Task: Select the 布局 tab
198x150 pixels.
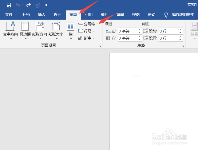Action: 73,15
